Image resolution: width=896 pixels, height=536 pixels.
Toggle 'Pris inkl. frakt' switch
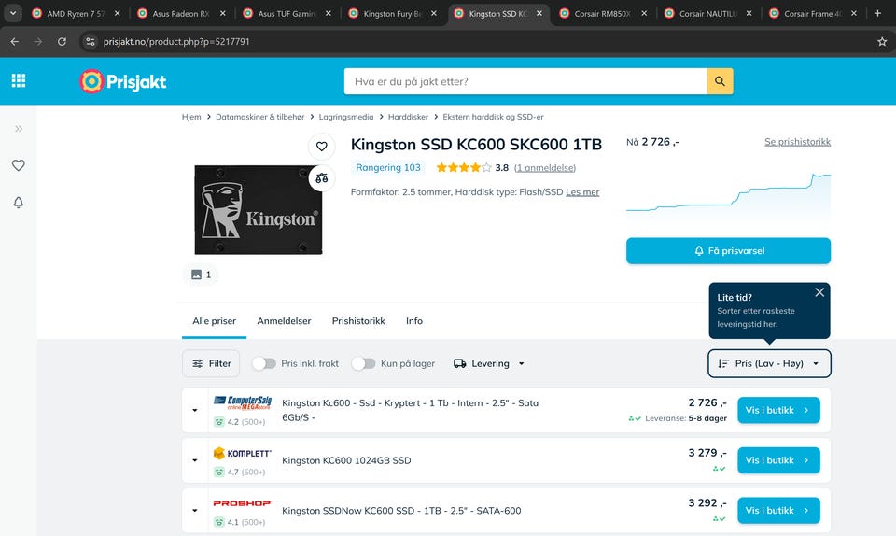[x=264, y=363]
